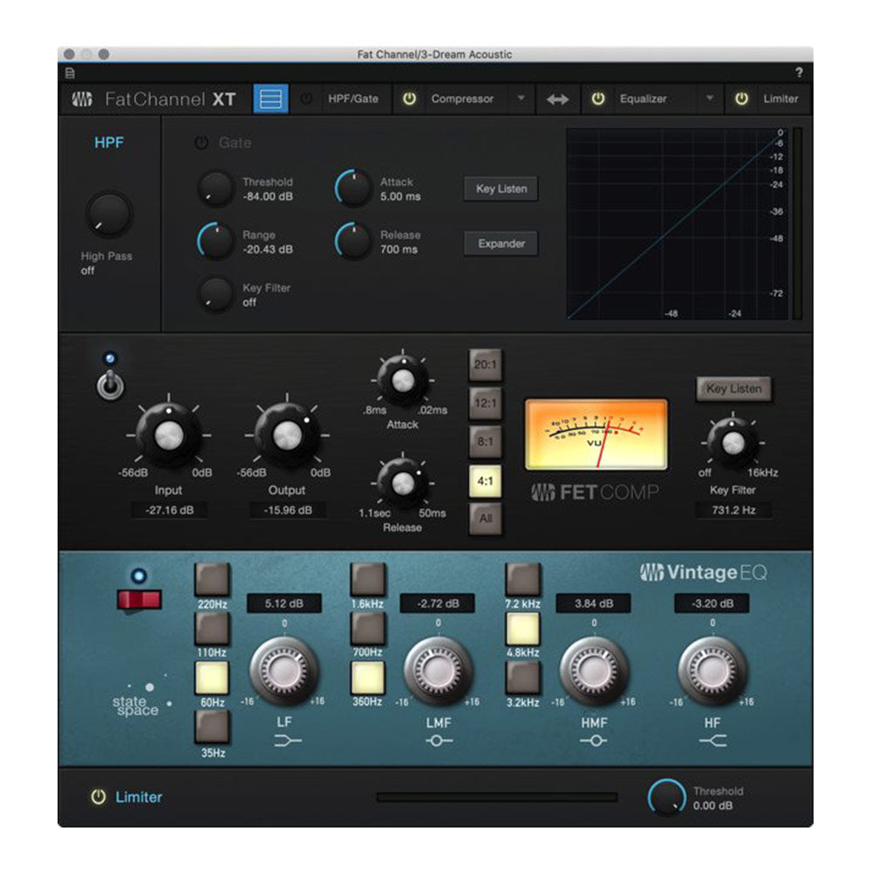Click the LMF peak filter icon
872x872 pixels.
pyautogui.click(x=439, y=740)
